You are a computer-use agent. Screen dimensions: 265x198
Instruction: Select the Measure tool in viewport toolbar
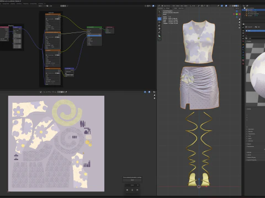[160, 36]
